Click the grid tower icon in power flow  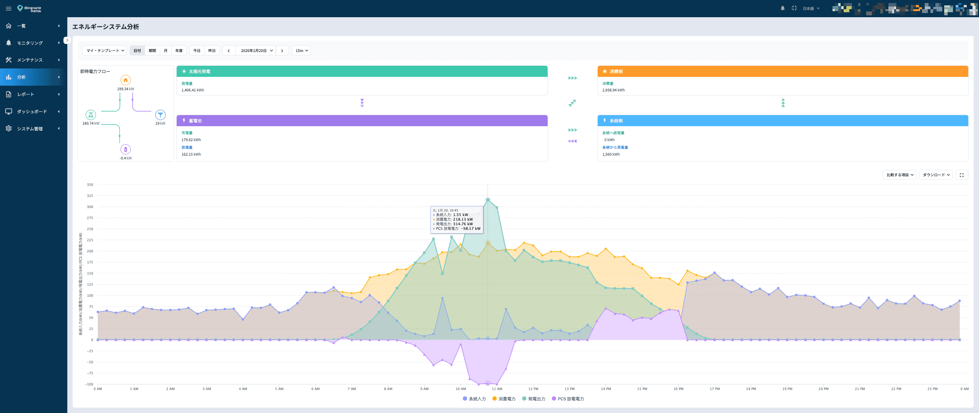point(160,115)
